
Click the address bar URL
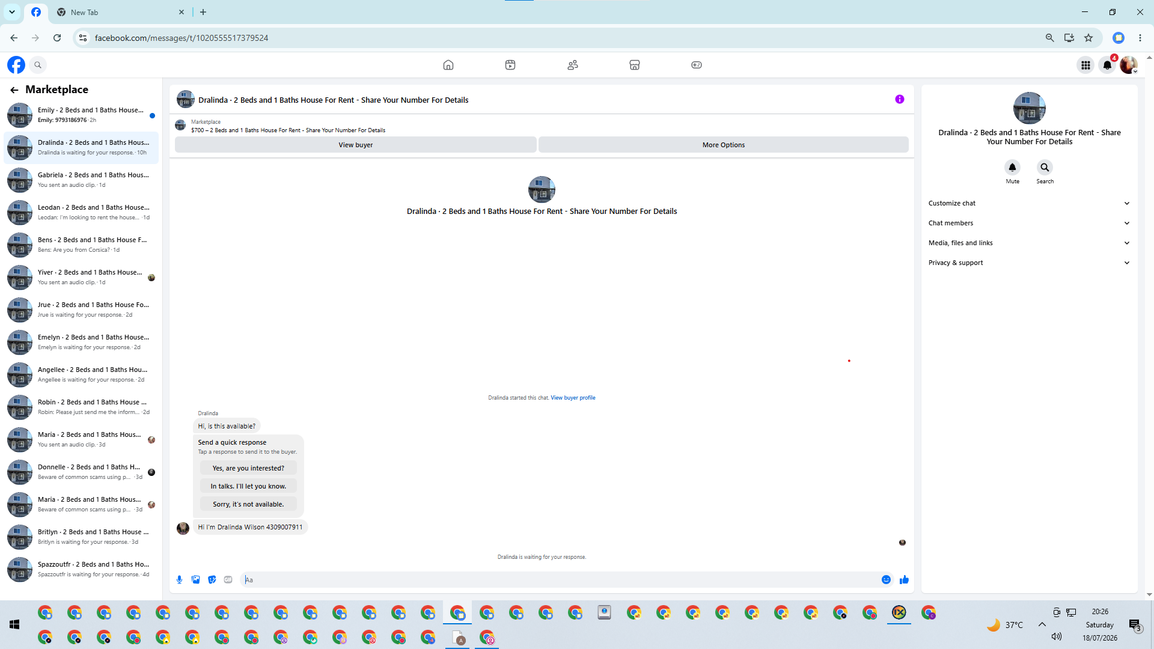tap(182, 38)
